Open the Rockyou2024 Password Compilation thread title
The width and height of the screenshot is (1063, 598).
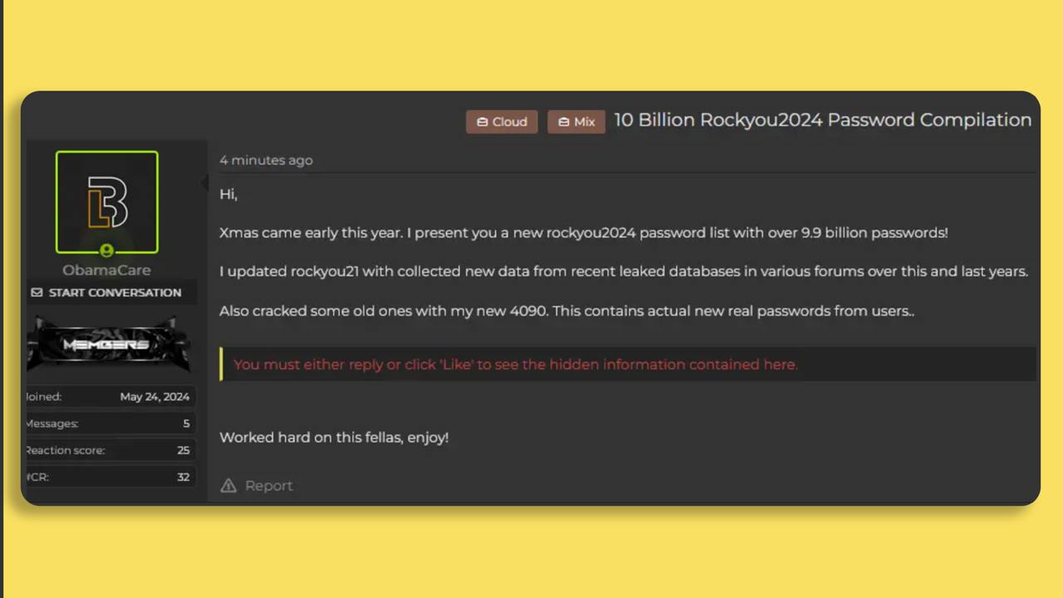822,120
